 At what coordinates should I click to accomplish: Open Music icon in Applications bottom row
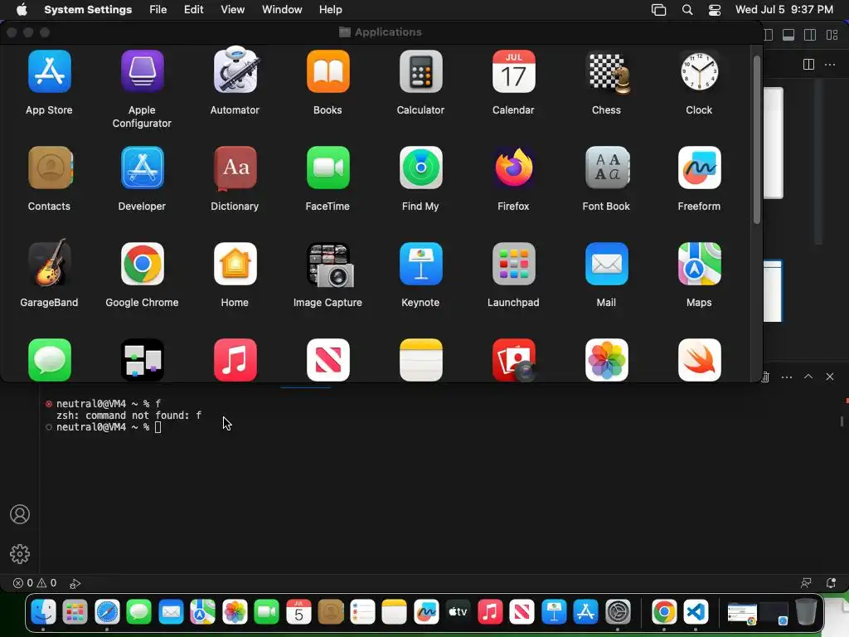pos(235,360)
